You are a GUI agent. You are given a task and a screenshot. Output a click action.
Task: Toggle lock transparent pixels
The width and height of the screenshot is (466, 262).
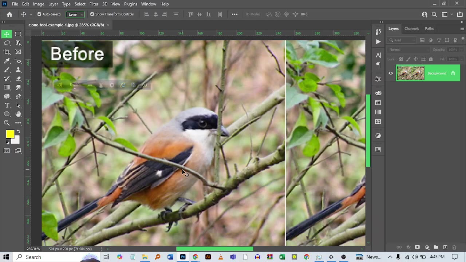pos(401,59)
